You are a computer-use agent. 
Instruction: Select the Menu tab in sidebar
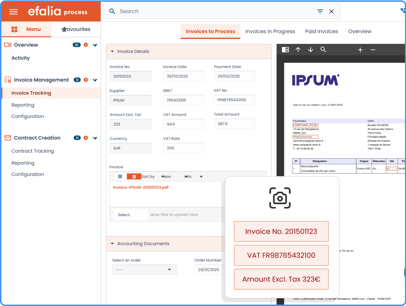tap(26, 29)
